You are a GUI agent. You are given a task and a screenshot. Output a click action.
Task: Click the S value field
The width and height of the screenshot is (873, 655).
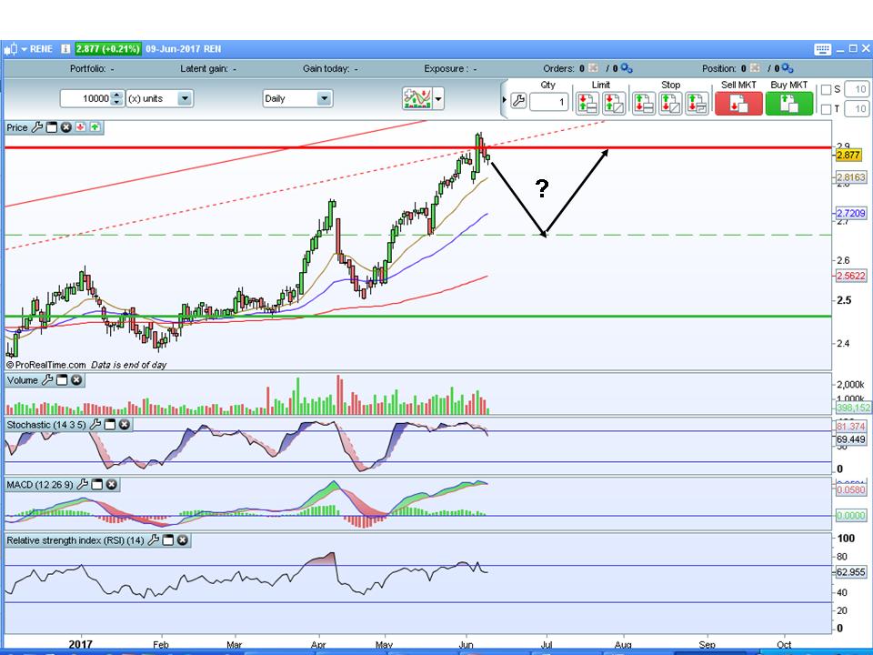pos(857,90)
